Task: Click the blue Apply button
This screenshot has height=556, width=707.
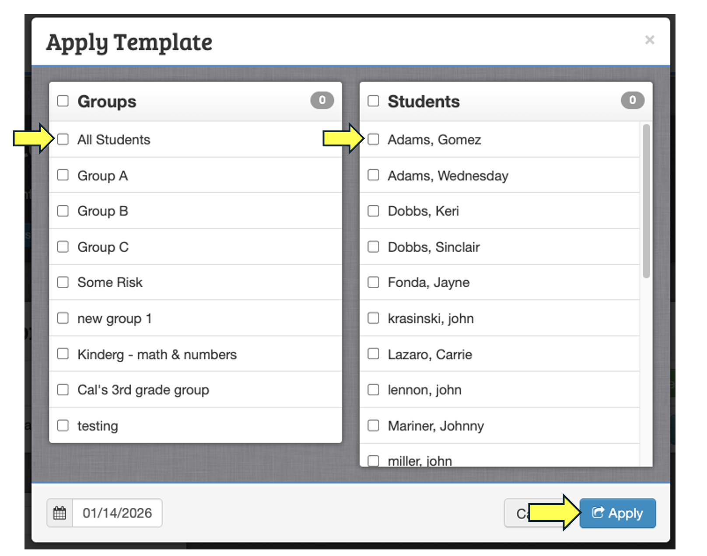Action: pyautogui.click(x=617, y=513)
